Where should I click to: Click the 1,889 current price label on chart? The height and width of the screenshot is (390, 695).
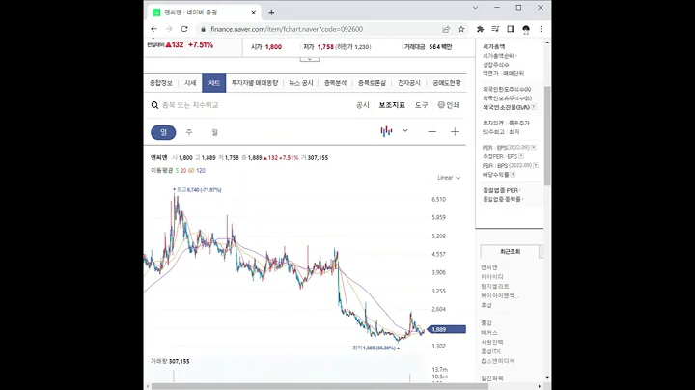tap(448, 329)
